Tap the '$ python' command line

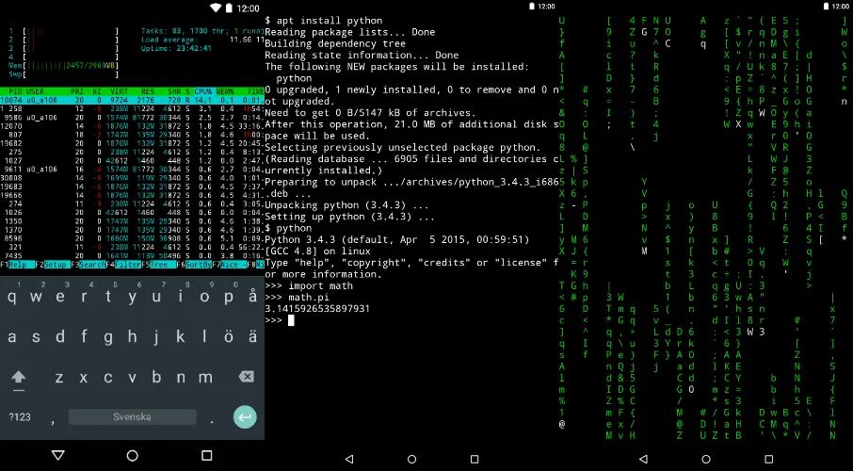click(288, 228)
